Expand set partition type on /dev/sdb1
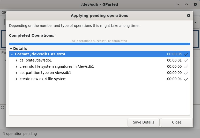This screenshot has height=138, width=200. pyautogui.click(x=17, y=73)
